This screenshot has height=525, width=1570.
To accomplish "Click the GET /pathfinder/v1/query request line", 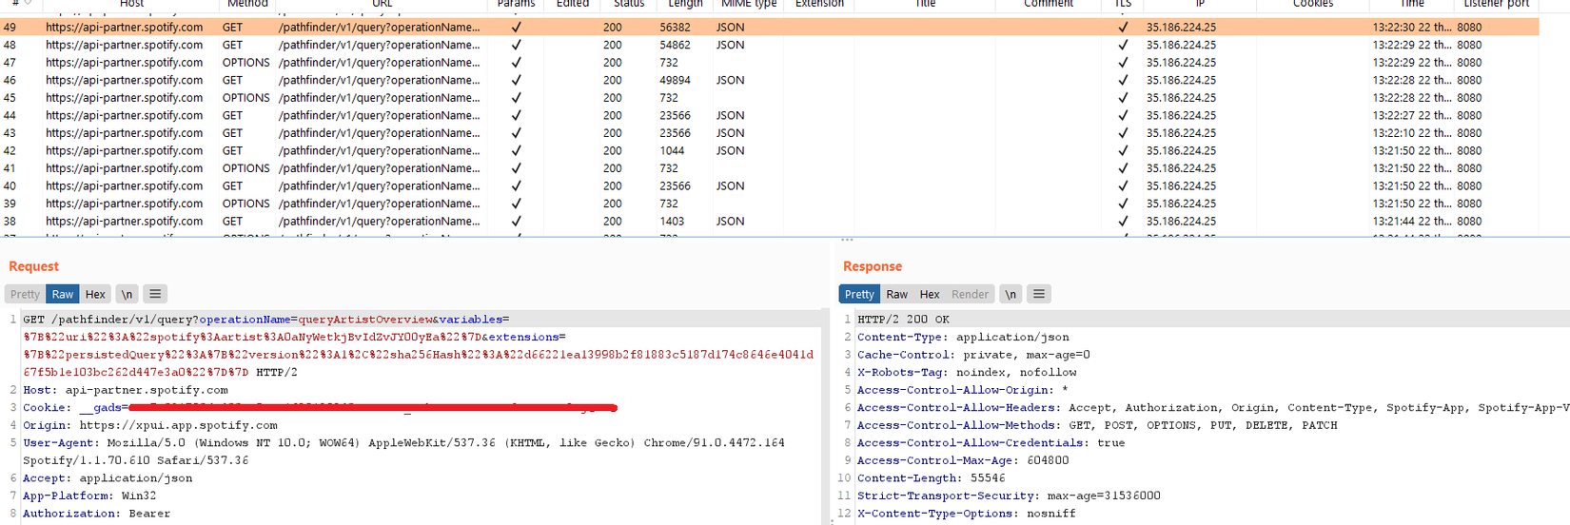I will point(419,345).
